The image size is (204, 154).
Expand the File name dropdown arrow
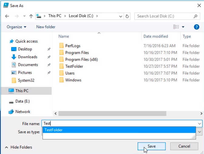pyautogui.click(x=199, y=124)
